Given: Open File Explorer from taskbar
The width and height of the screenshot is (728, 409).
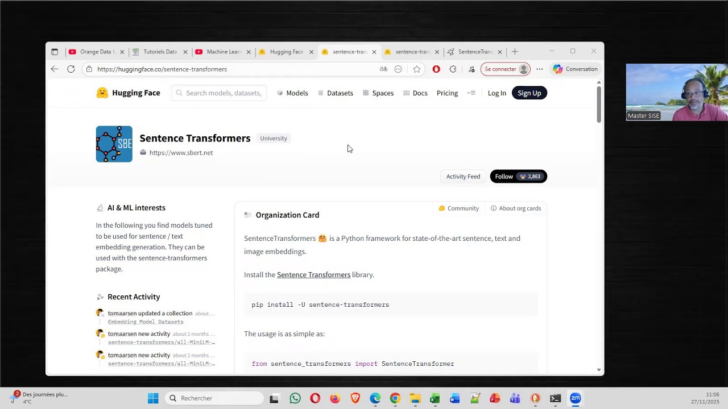Looking at the screenshot, I should pos(415,398).
